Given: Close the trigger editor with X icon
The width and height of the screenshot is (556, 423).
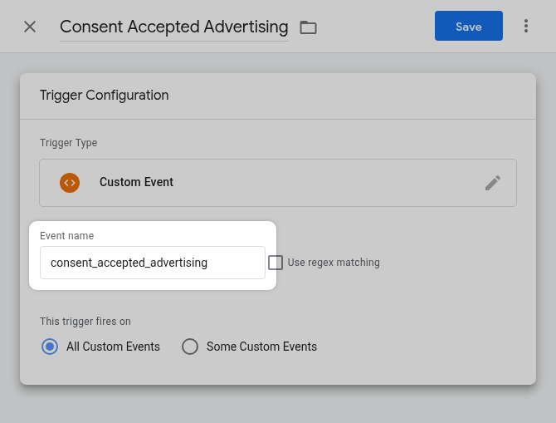Looking at the screenshot, I should click(x=30, y=27).
